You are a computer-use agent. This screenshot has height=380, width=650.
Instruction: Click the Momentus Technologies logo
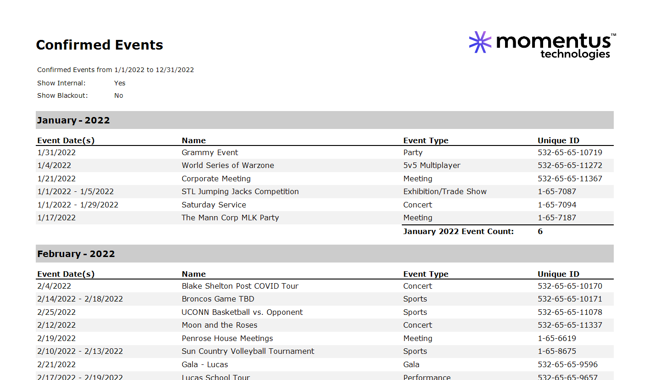pyautogui.click(x=542, y=45)
